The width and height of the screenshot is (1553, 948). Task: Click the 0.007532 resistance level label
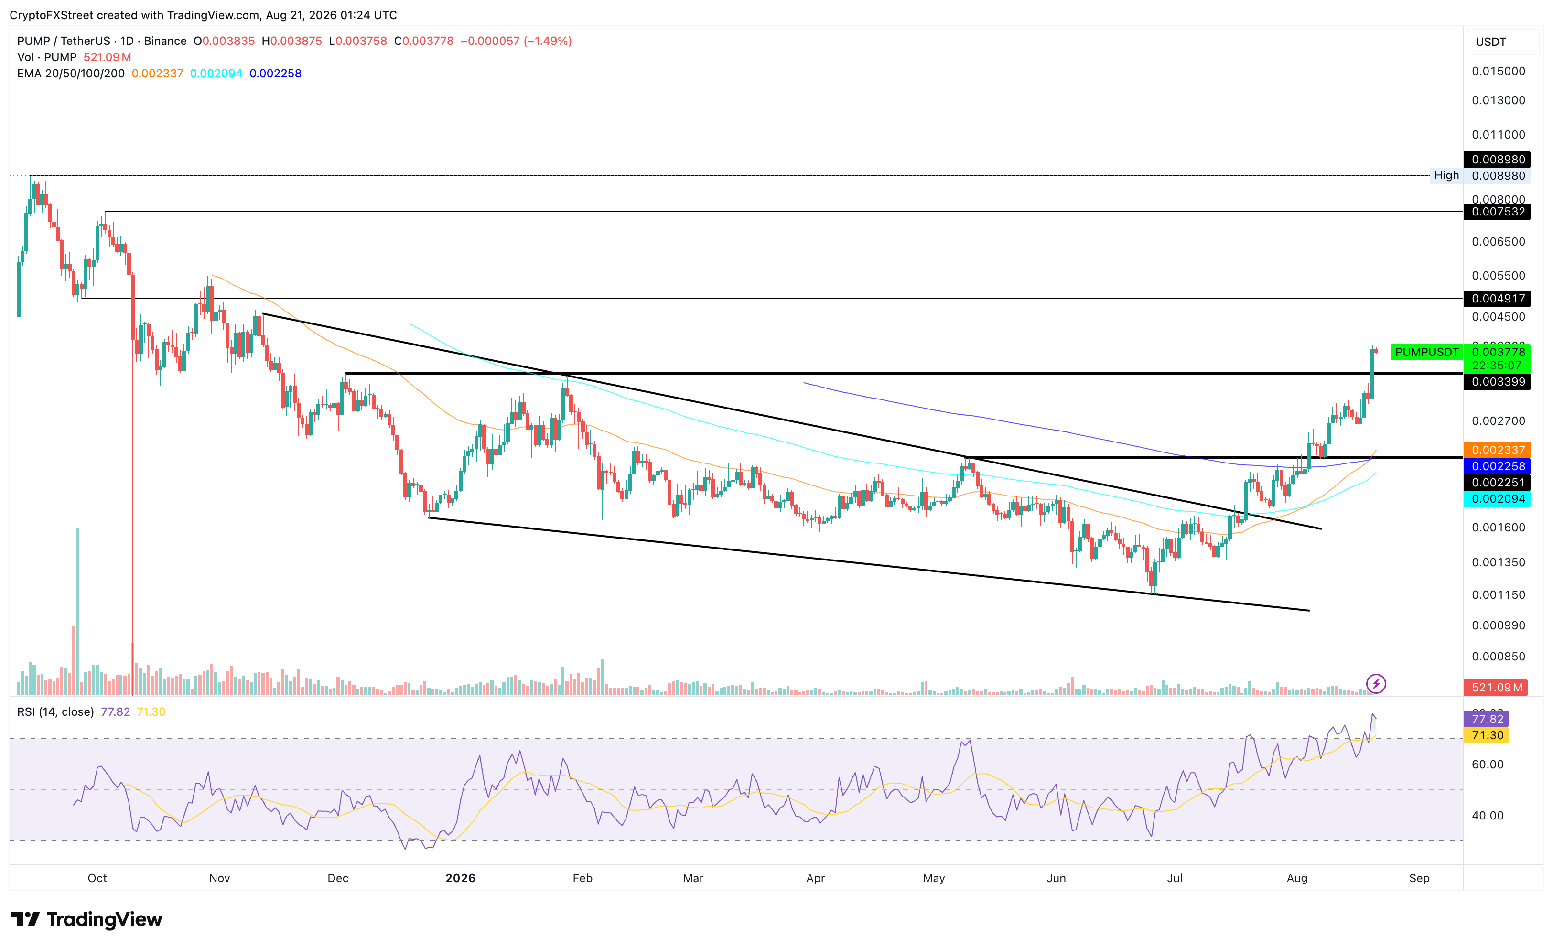(1498, 212)
